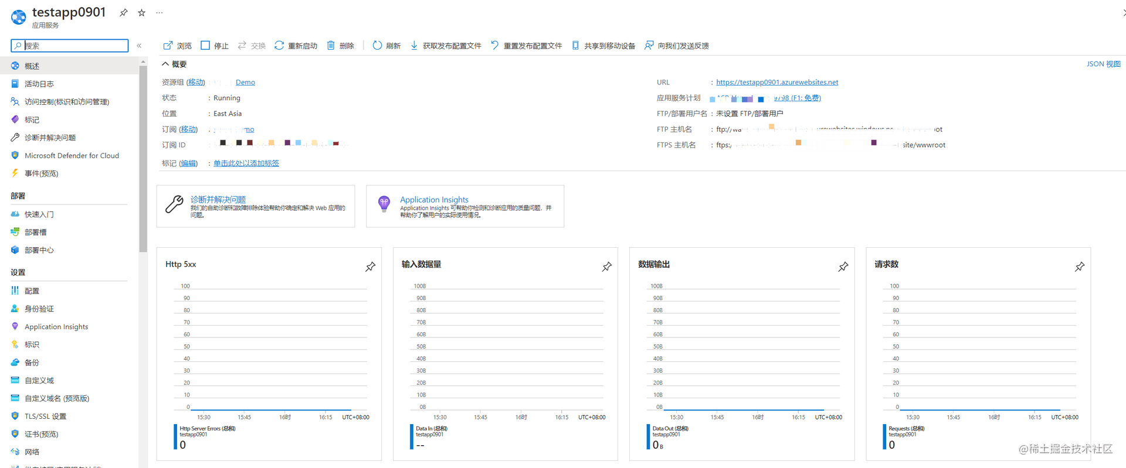The image size is (1126, 468).
Task: Open the more options ellipsis by title
Action: click(x=160, y=12)
